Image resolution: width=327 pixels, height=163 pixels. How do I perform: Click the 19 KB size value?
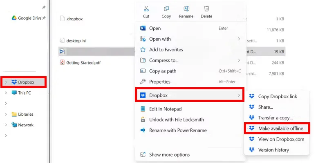coord(279,52)
